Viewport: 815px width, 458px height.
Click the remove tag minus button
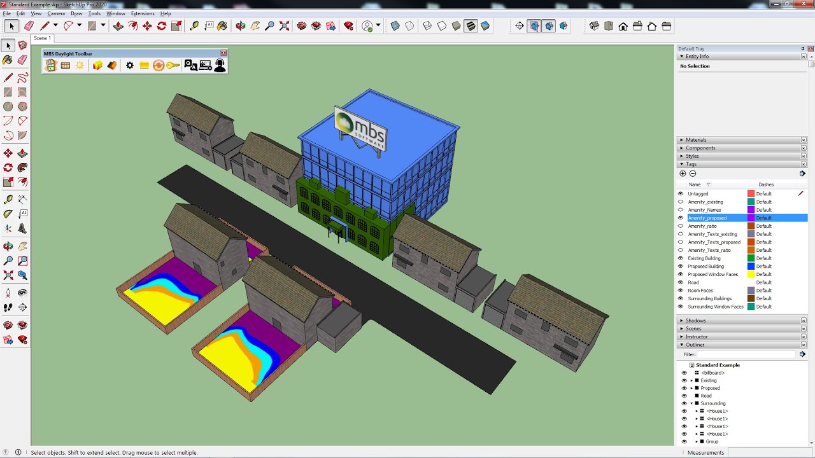coord(693,174)
